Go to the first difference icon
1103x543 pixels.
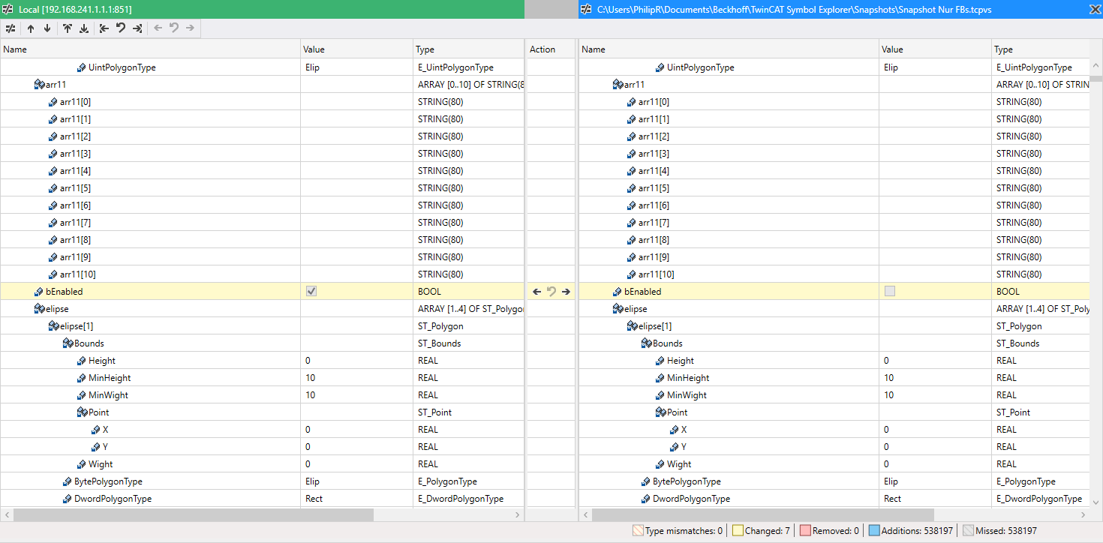click(x=68, y=28)
